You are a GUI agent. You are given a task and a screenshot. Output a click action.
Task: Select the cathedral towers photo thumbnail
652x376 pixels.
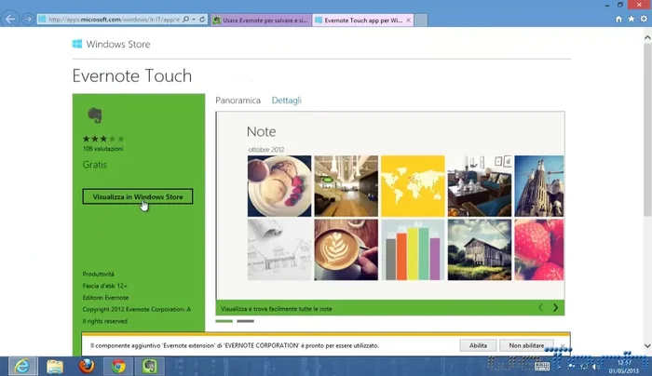pos(539,186)
